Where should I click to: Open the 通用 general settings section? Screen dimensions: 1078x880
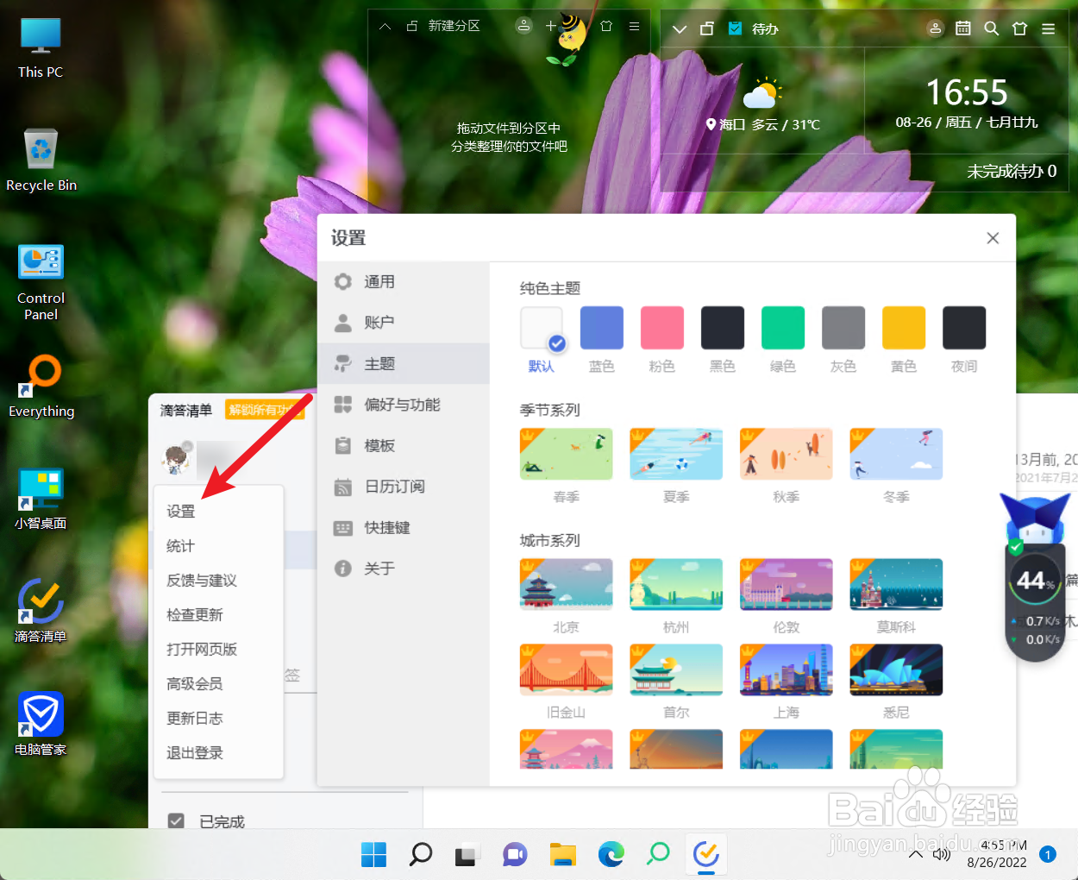[403, 282]
